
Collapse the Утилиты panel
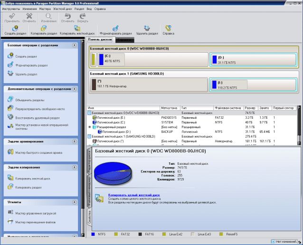click(74, 202)
